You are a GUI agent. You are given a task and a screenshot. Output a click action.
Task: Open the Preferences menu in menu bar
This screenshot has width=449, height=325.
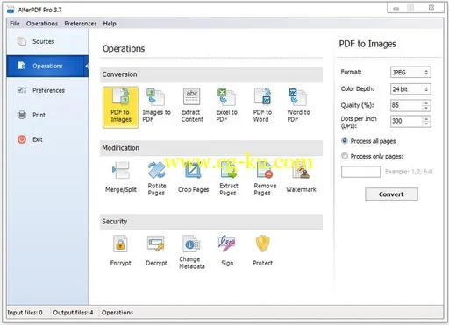click(81, 24)
